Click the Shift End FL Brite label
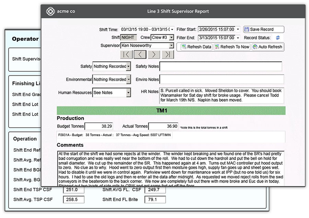The height and width of the screenshot is (218, 309). (120, 199)
